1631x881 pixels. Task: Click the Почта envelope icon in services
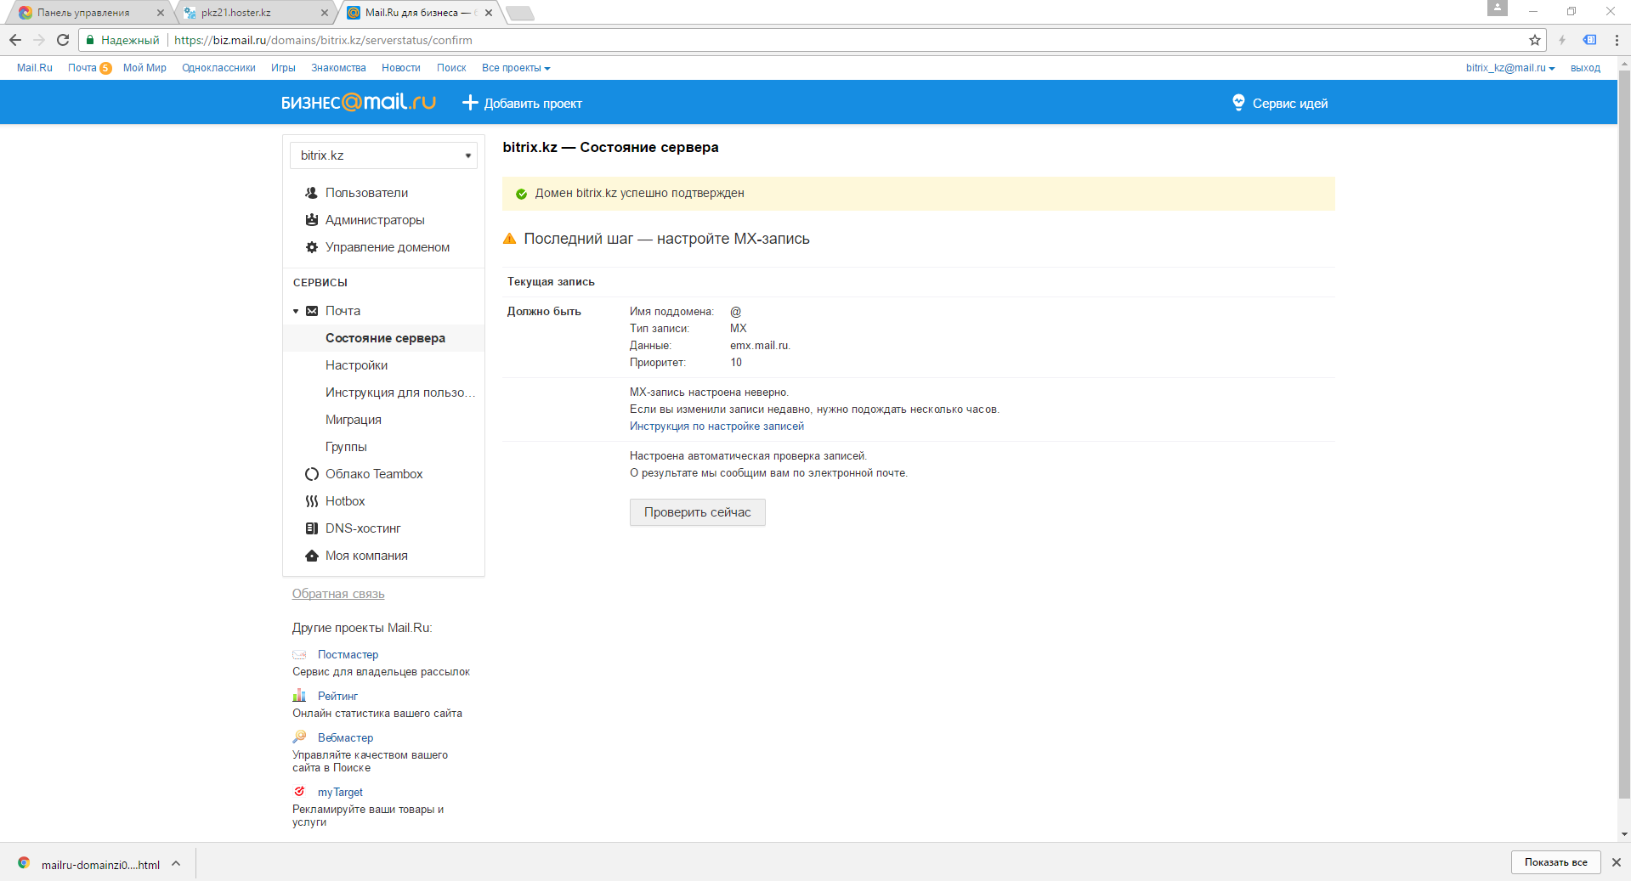coord(312,311)
